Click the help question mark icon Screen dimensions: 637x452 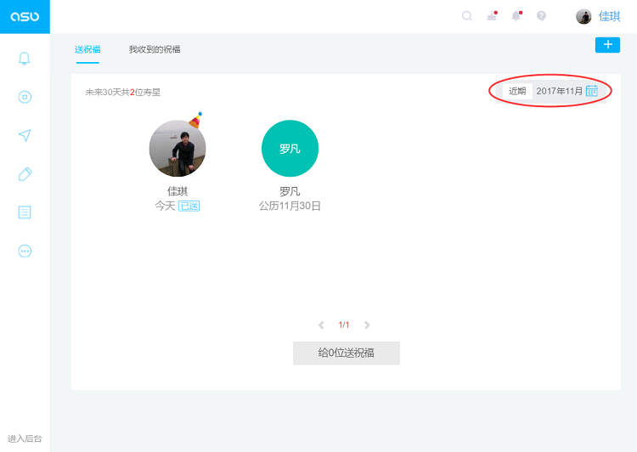point(541,16)
